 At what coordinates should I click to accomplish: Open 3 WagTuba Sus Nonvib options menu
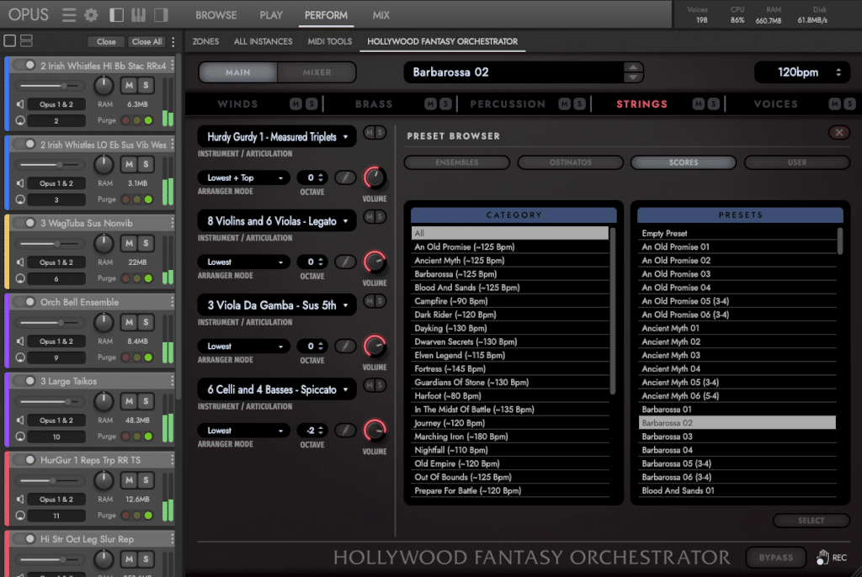pos(172,223)
